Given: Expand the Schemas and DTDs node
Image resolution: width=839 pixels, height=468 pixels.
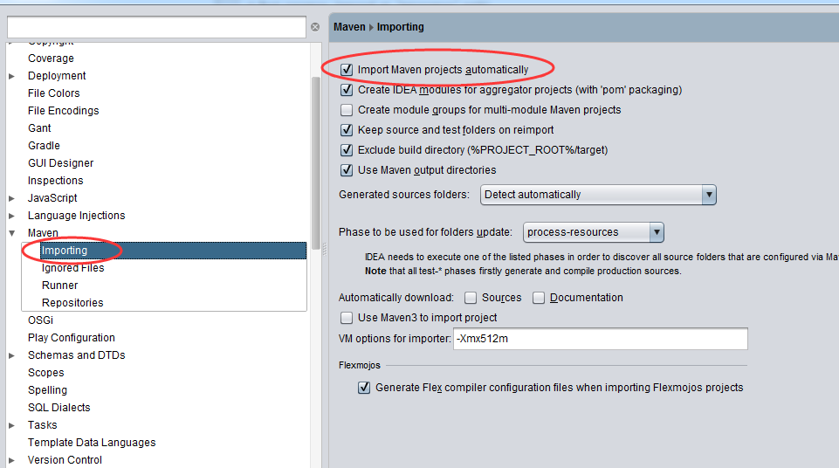Looking at the screenshot, I should 11,355.
